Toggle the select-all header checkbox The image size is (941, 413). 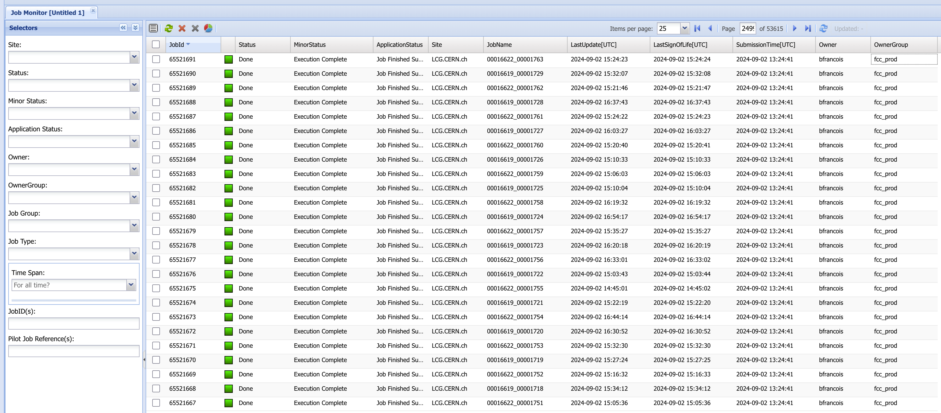[156, 44]
